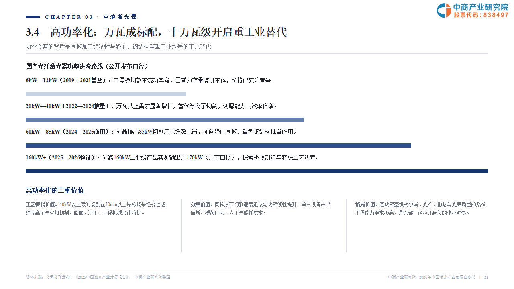Viewport: 514px width, 289px height.
Task: Click the 中商产业研究院 brand name
Action: pos(481,7)
